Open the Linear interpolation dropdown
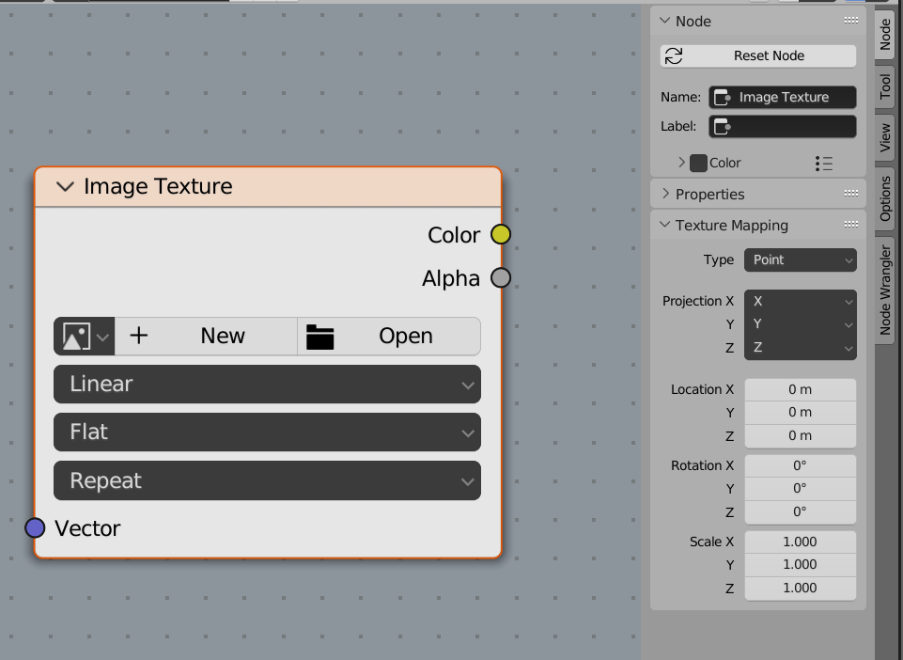The height and width of the screenshot is (660, 903). click(267, 384)
